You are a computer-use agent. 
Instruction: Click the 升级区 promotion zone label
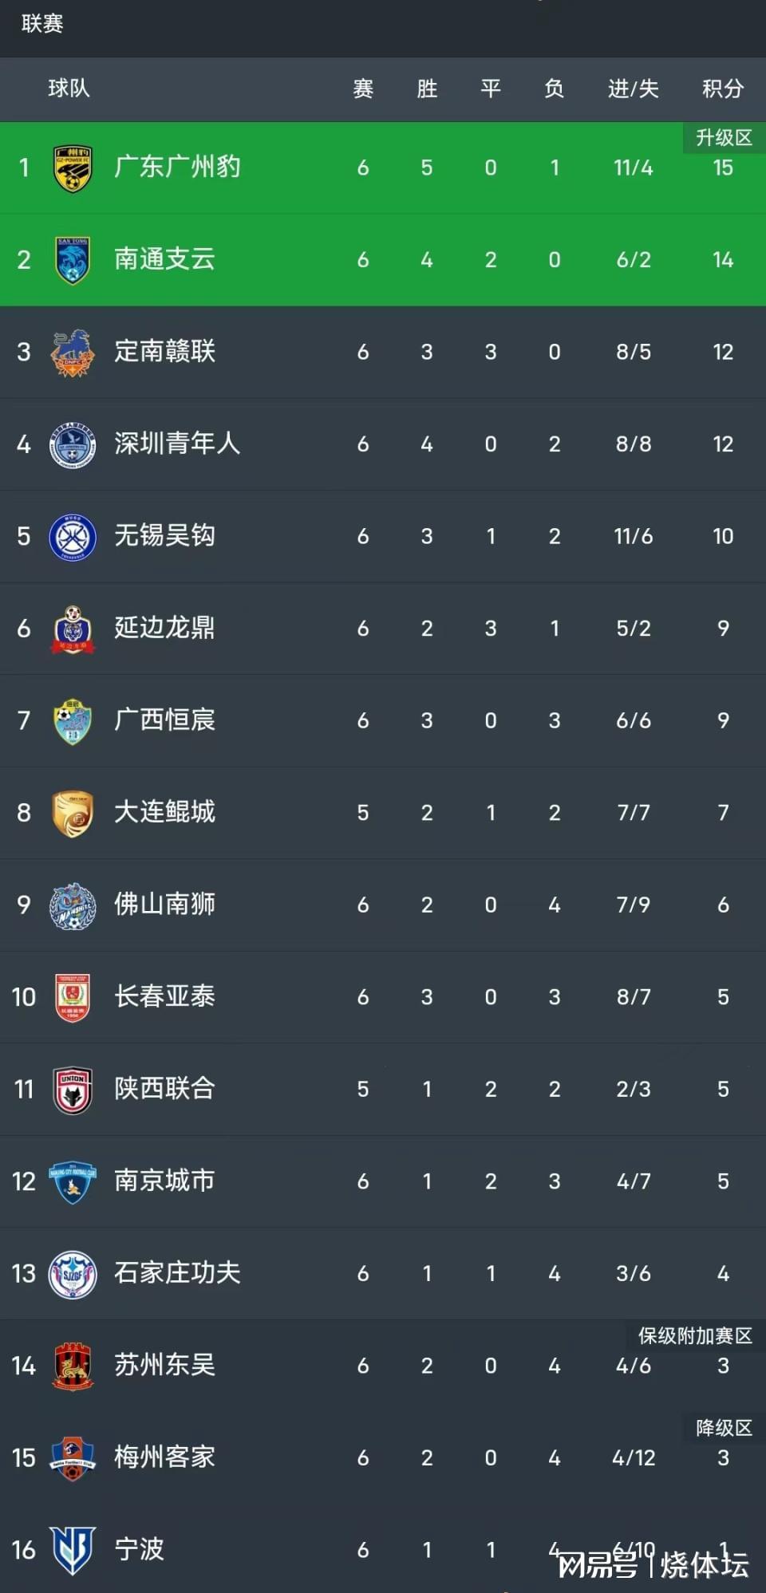tap(724, 137)
